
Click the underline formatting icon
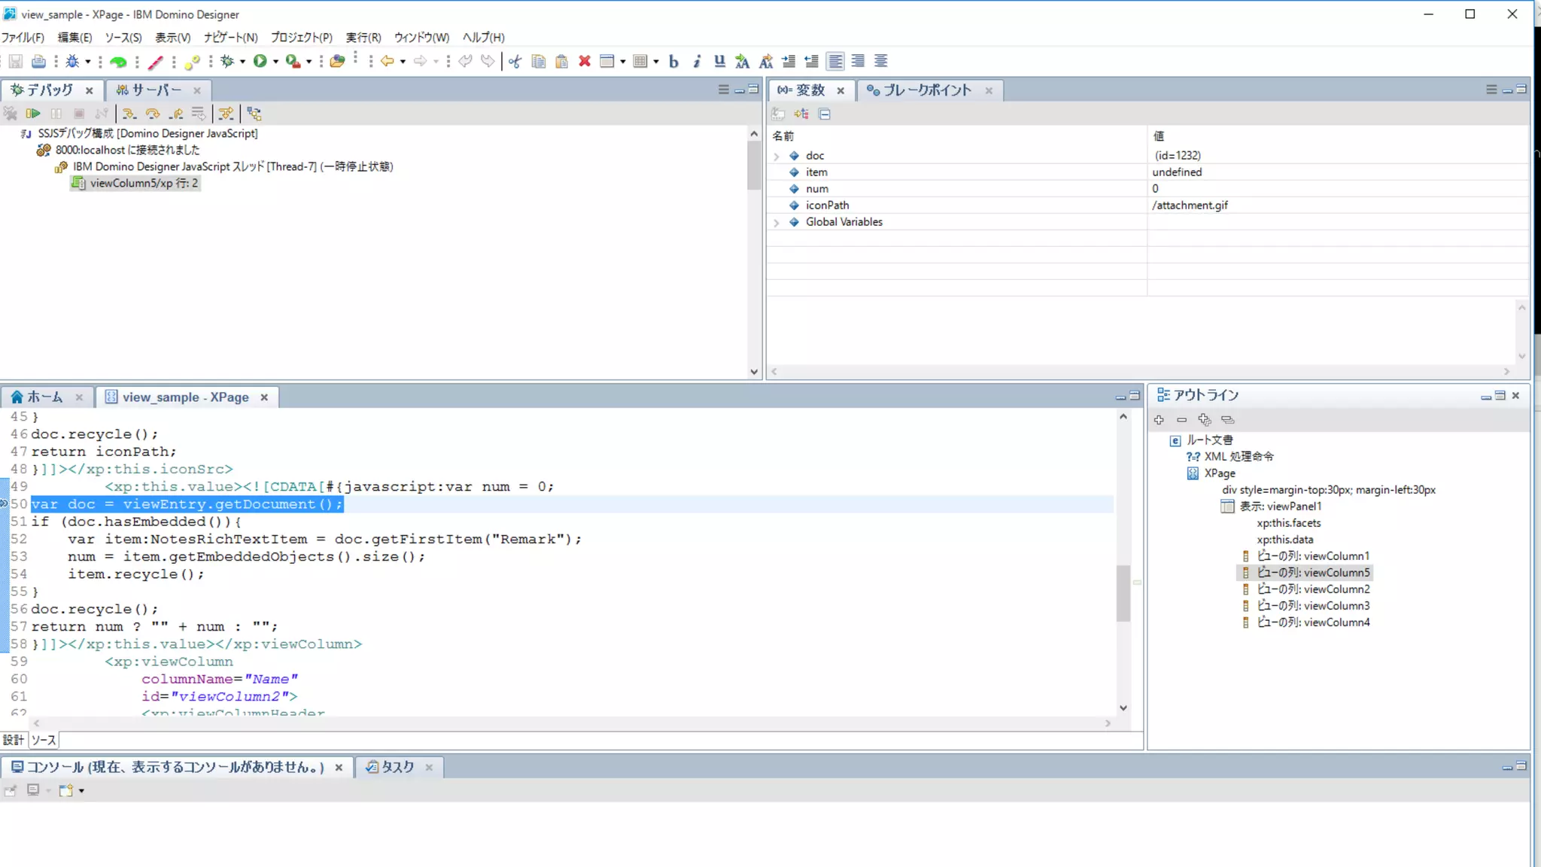[719, 62]
